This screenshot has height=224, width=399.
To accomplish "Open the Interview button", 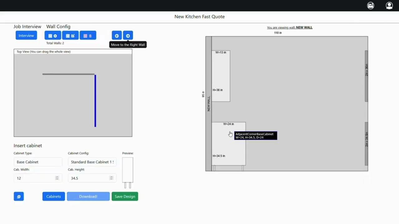I will (x=26, y=35).
